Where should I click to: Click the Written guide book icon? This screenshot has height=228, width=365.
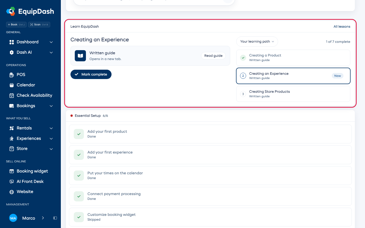pyautogui.click(x=80, y=56)
